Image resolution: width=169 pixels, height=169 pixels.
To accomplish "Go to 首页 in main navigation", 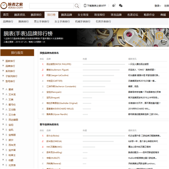I will coord(6,15).
